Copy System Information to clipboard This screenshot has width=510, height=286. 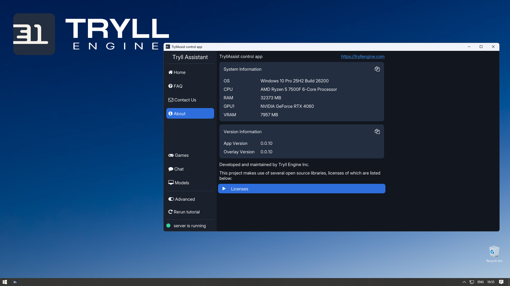(377, 69)
